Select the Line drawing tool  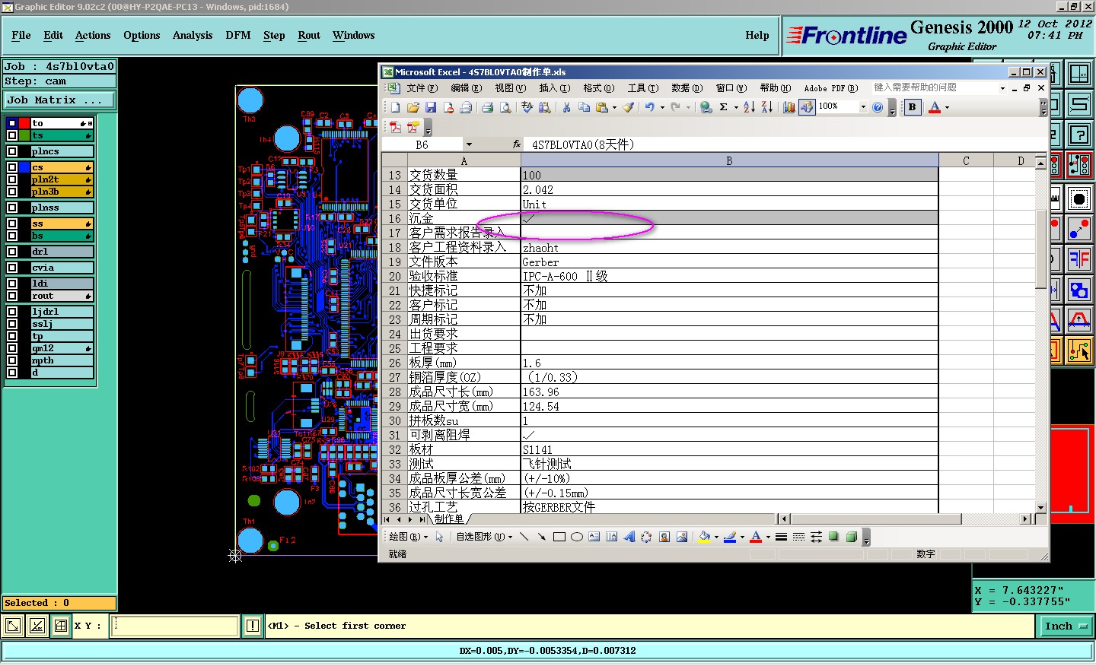tap(524, 537)
